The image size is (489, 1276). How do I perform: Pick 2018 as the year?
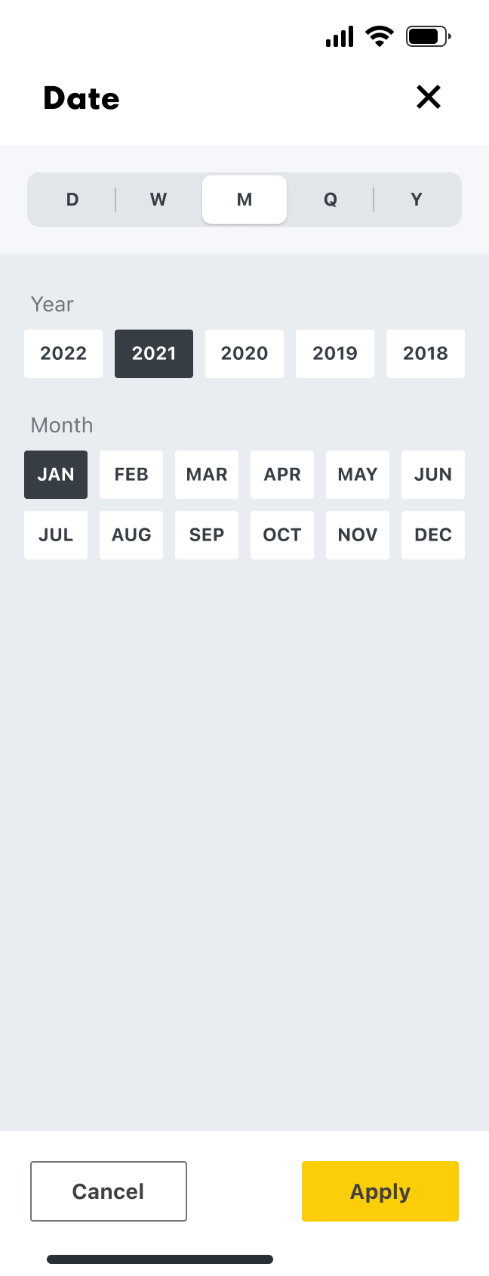coord(426,353)
